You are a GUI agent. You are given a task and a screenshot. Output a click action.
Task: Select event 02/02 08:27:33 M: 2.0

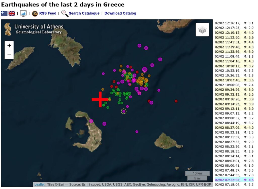234,142
